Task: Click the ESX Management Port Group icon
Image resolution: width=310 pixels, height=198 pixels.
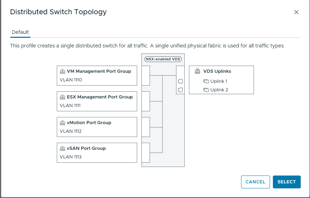Action: pos(62,97)
